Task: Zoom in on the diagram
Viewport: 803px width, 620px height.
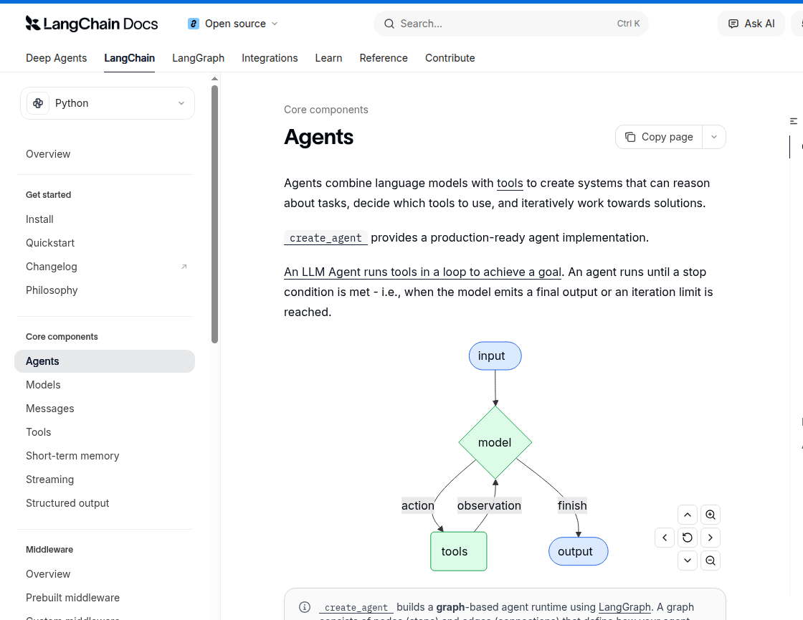Action: pyautogui.click(x=711, y=515)
